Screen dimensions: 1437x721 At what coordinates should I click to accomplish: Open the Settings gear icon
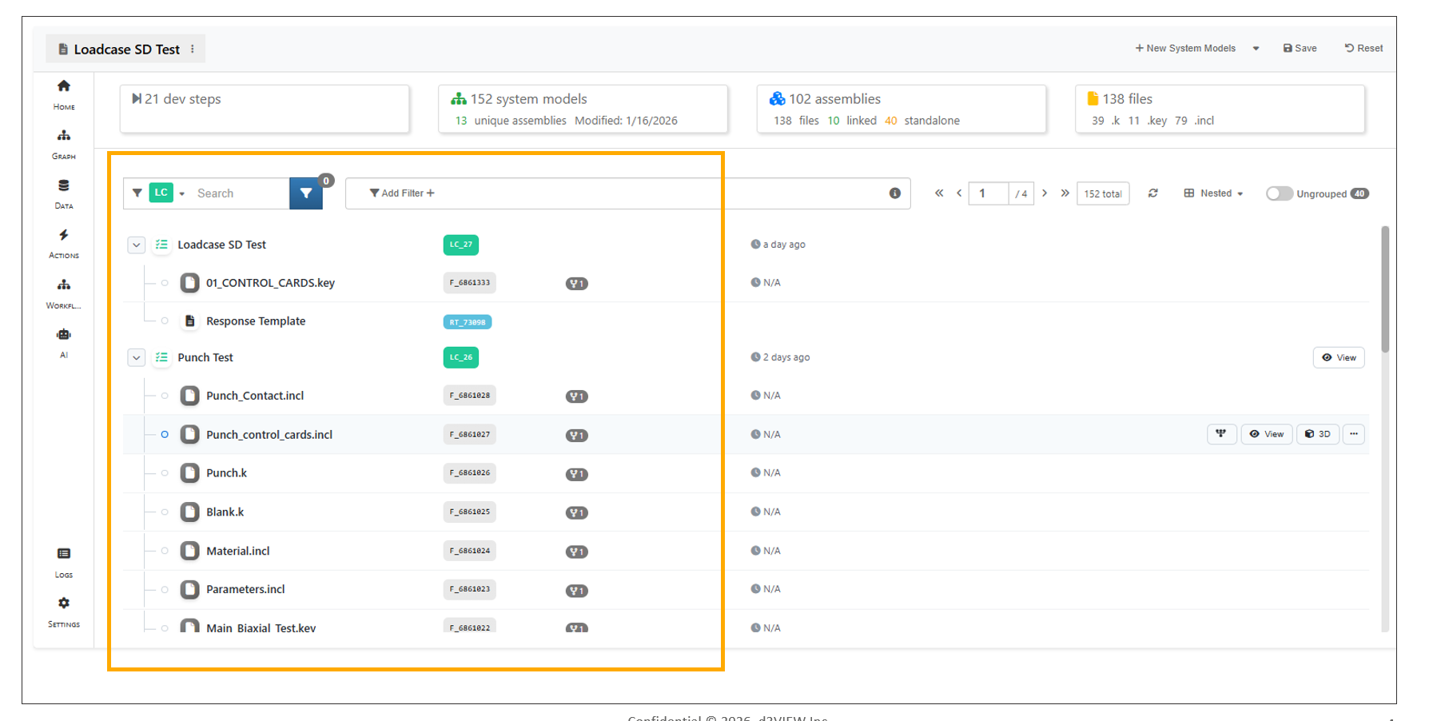pyautogui.click(x=64, y=603)
